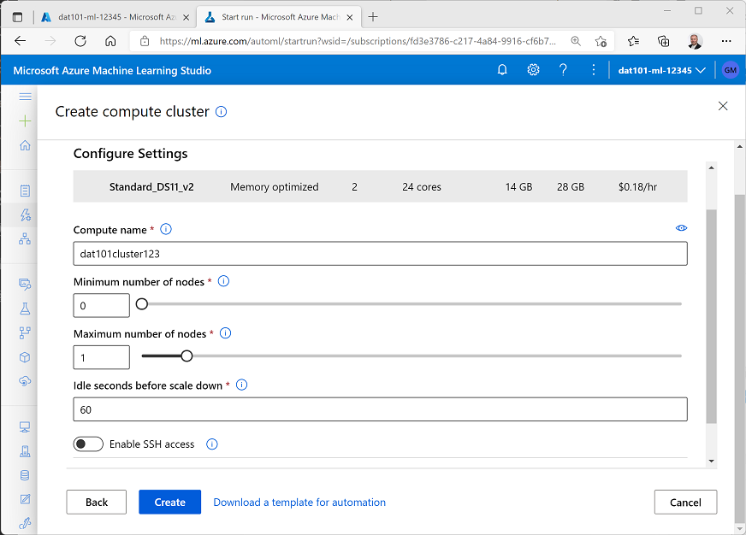Open Download a template for automation
Viewport: 746px width, 535px height.
299,502
